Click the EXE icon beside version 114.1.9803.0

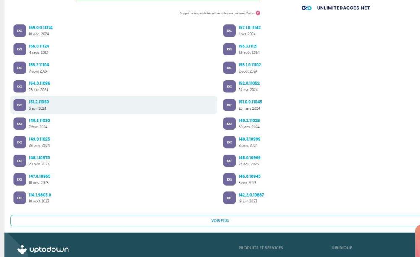tap(20, 198)
